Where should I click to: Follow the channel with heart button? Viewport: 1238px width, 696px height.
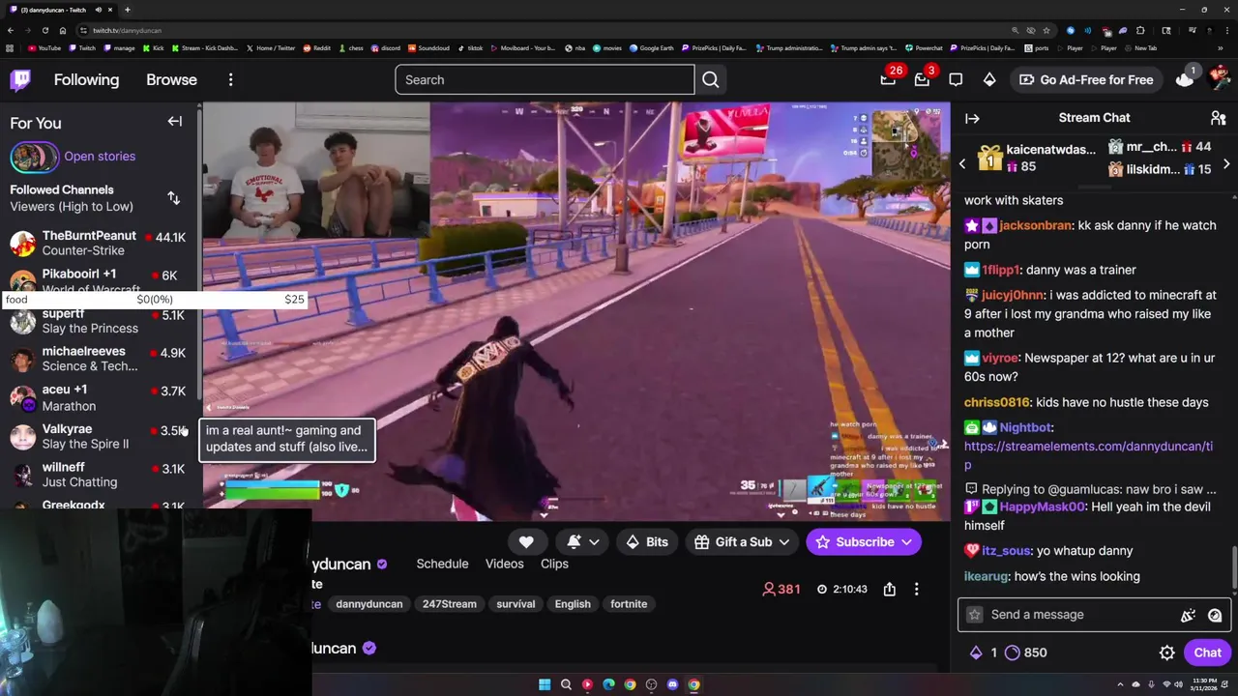point(526,542)
